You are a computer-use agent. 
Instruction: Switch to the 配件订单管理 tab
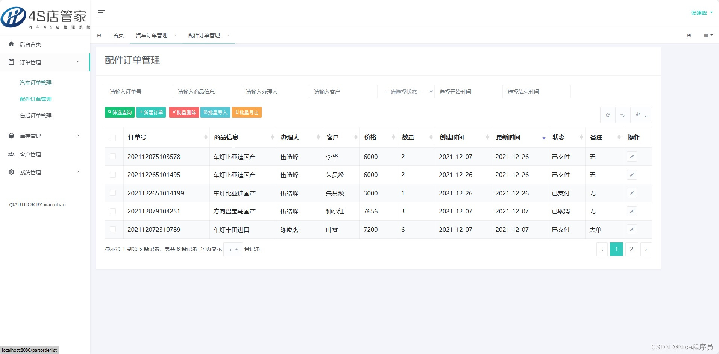(x=204, y=35)
